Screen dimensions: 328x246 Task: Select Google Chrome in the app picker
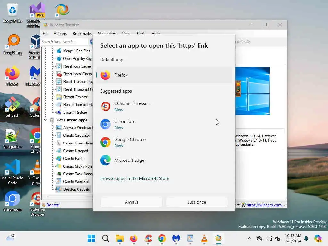point(164,143)
